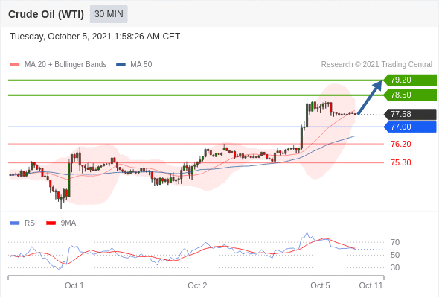Toggle the RSI legend entry
439x298 pixels.
pos(31,223)
